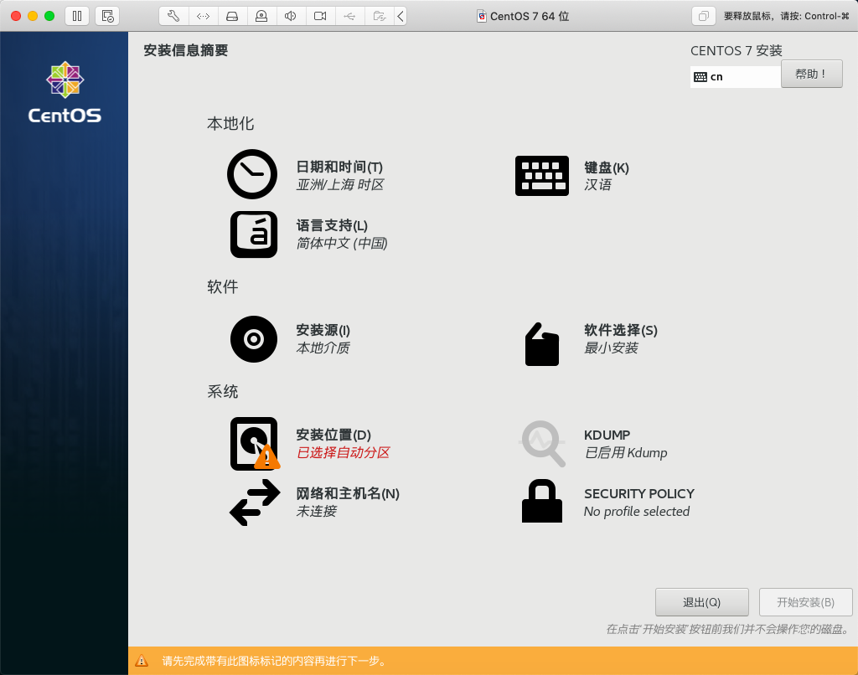
Task: Open 安装位置(D) settings label
Action: 333,435
